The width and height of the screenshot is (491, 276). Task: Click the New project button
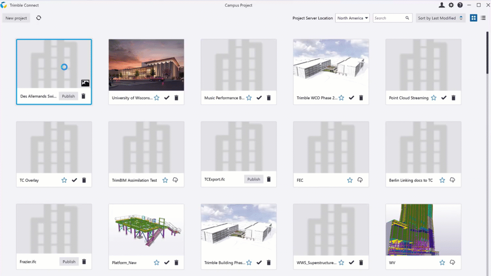point(16,18)
